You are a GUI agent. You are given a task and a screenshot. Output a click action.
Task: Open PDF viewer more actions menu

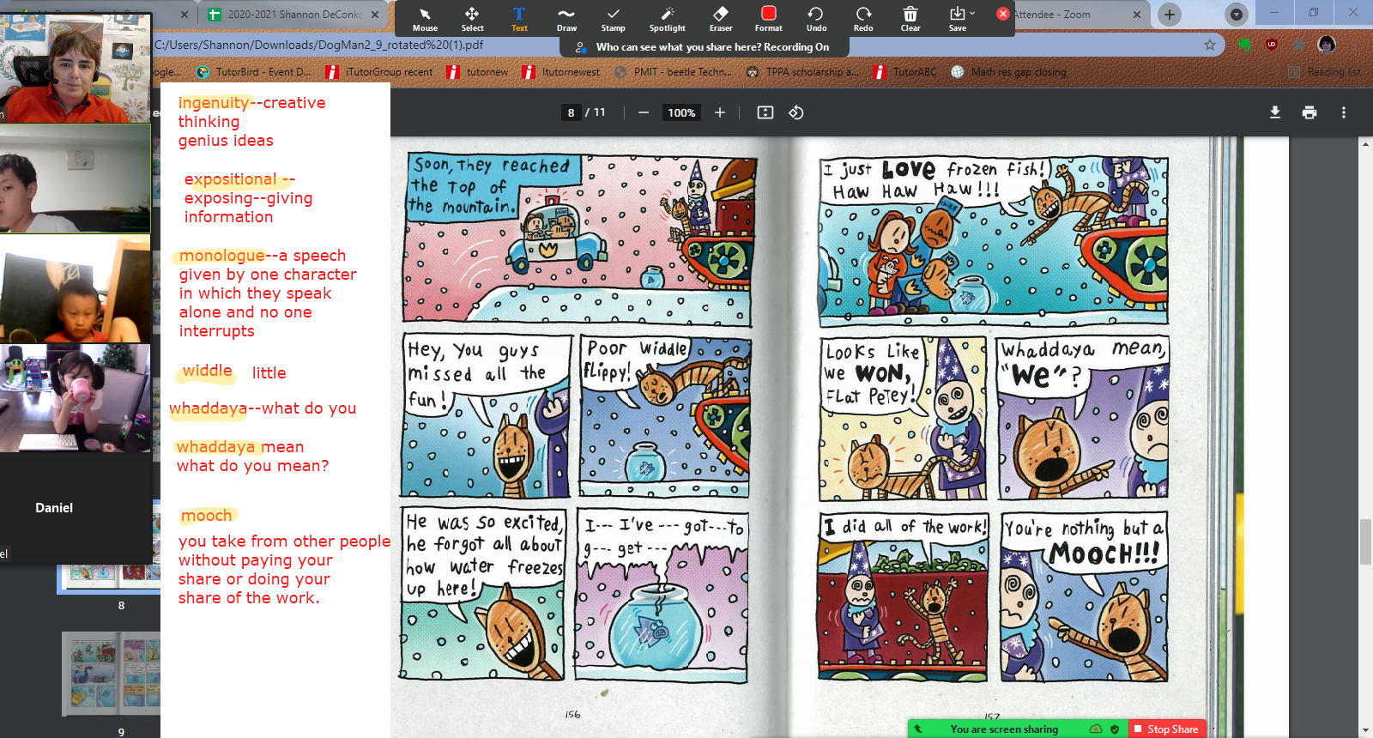pyautogui.click(x=1344, y=112)
